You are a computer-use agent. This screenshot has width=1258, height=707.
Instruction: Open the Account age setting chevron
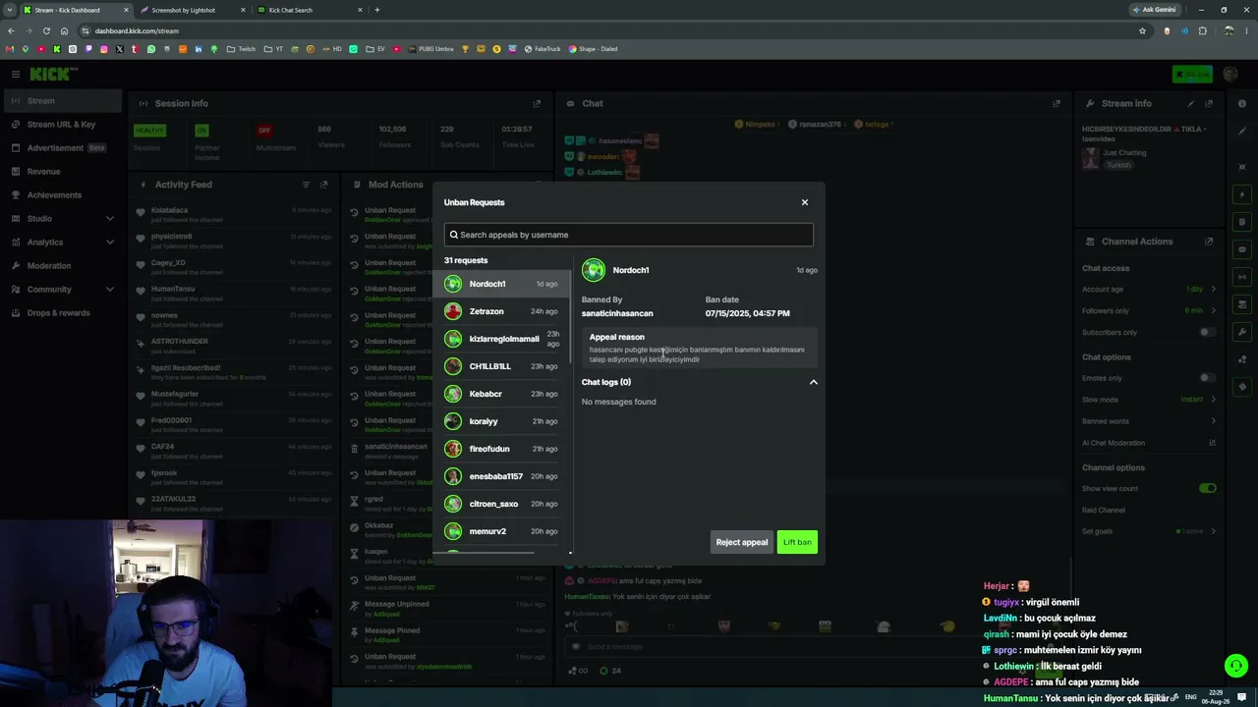[1213, 289]
